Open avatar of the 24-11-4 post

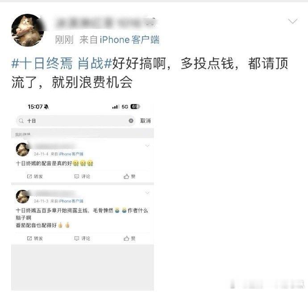coord(23,150)
